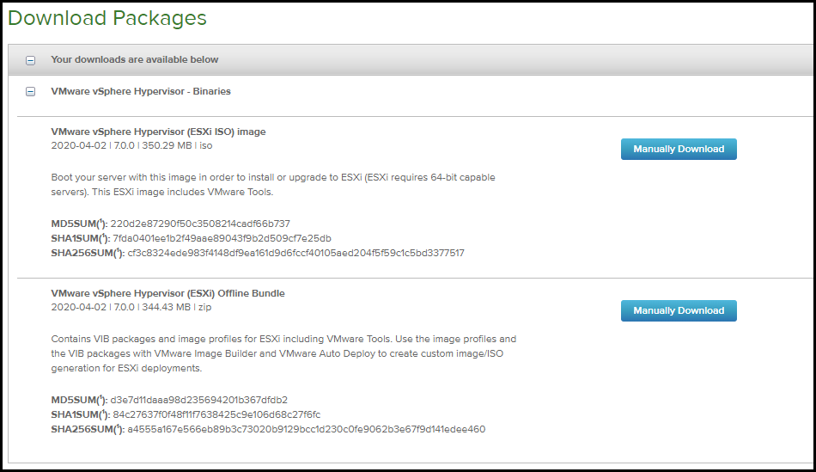
Task: Click 'Your downloads are available below' header text
Action: click(135, 59)
